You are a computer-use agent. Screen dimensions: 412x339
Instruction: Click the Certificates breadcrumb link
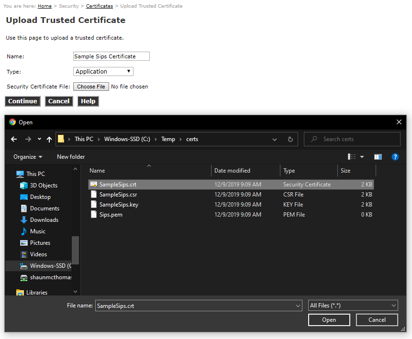pyautogui.click(x=100, y=6)
